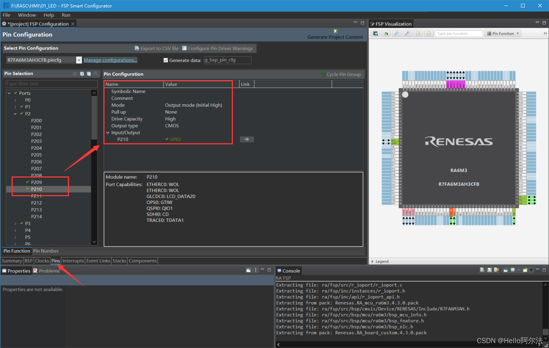Click the Output type value CMOS
Viewport: 549px width, 348px height.
pyautogui.click(x=172, y=126)
